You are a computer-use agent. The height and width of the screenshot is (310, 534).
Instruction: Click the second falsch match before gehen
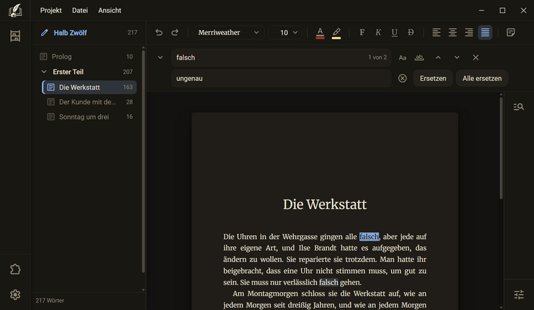[x=328, y=282]
